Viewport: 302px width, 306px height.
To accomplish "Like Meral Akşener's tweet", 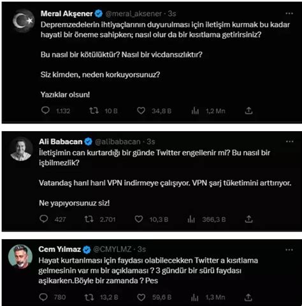I will (x=141, y=111).
